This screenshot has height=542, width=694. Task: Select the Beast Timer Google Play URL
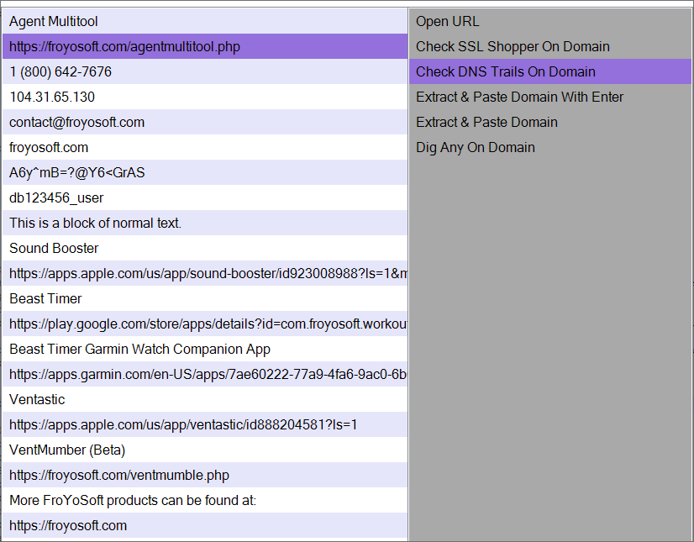[205, 324]
